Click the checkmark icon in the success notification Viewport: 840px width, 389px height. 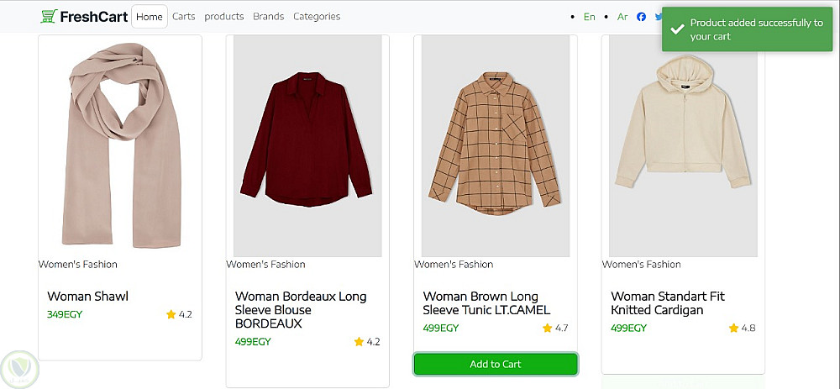tap(678, 29)
